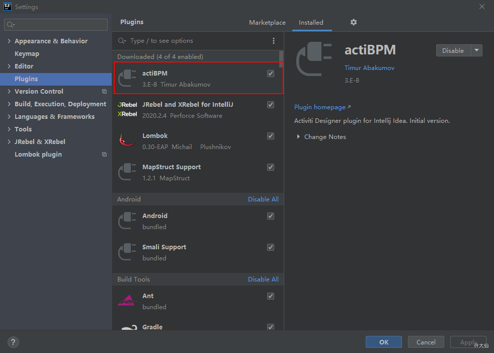Screen dimensions: 494x353
Task: Open the Plugin homepage link
Action: (x=320, y=107)
